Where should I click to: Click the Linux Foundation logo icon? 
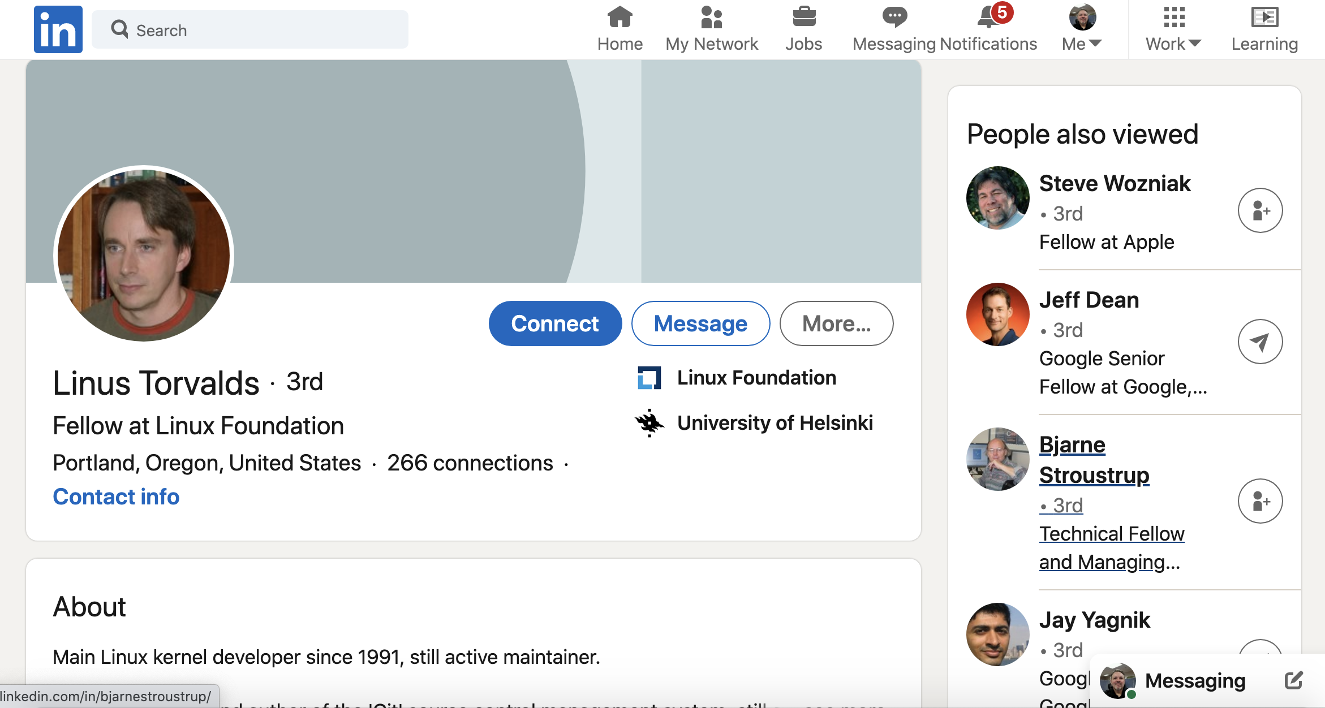point(649,378)
